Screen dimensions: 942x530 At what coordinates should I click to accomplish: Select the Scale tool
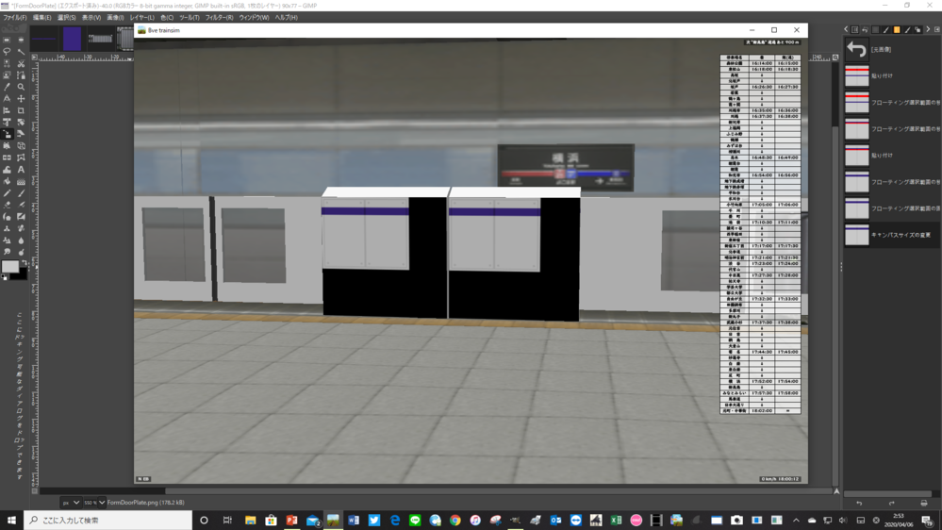click(x=7, y=134)
